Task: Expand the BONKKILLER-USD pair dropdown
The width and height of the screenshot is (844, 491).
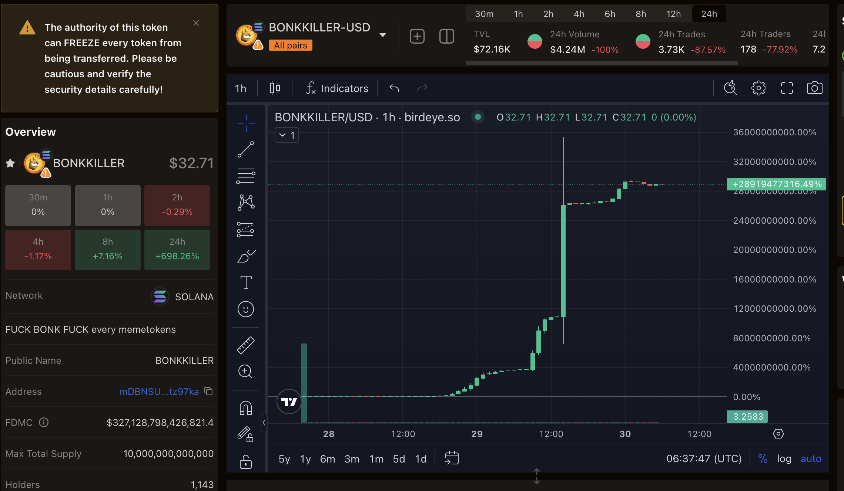Action: [x=383, y=35]
